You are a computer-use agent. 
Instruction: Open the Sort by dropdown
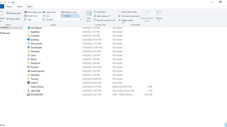pyautogui.click(x=89, y=17)
